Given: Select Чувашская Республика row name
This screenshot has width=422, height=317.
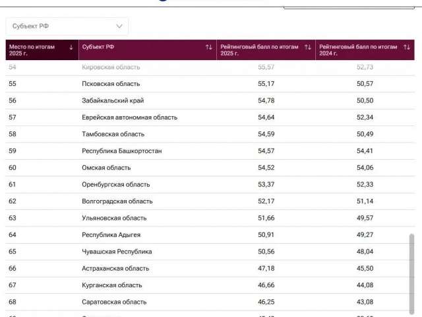Looking at the screenshot, I should [117, 252].
